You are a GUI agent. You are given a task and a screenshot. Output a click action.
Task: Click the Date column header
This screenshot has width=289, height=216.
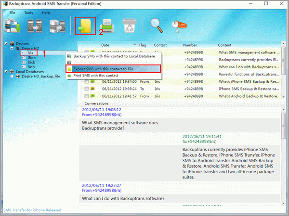[x=105, y=45]
